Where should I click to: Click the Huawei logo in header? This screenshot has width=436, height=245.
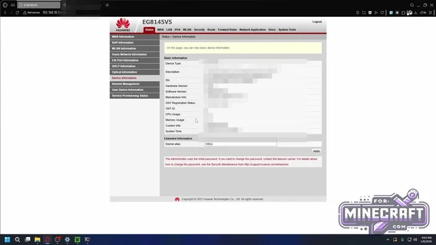point(123,25)
